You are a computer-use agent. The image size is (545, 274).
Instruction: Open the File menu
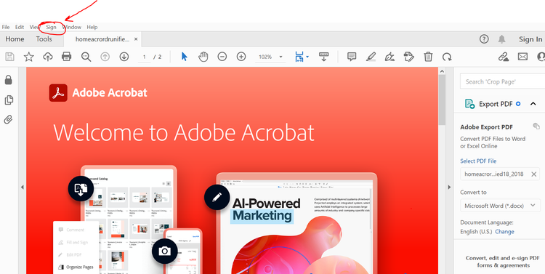[x=6, y=27]
